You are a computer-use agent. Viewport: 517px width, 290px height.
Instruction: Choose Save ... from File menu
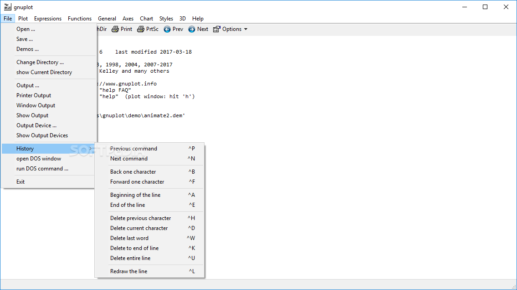coord(49,39)
